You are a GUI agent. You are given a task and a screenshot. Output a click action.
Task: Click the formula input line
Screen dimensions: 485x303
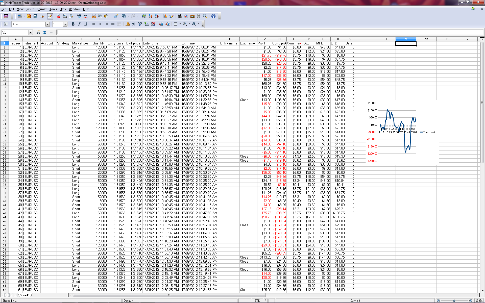coord(270,32)
